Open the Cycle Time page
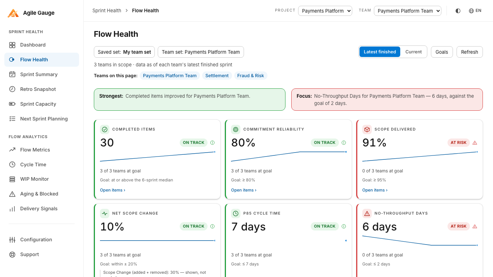Viewport: 493px width, 277px height. click(42, 164)
